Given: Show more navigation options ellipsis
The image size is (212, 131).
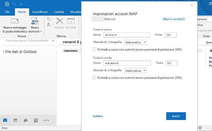Looking at the screenshot, I should (46, 120).
